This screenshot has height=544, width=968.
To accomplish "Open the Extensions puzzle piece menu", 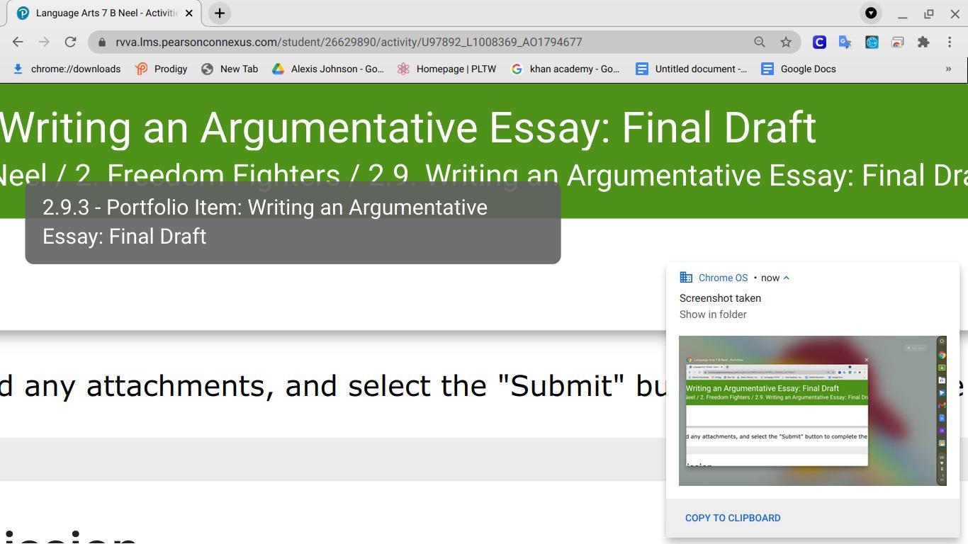I will point(923,42).
